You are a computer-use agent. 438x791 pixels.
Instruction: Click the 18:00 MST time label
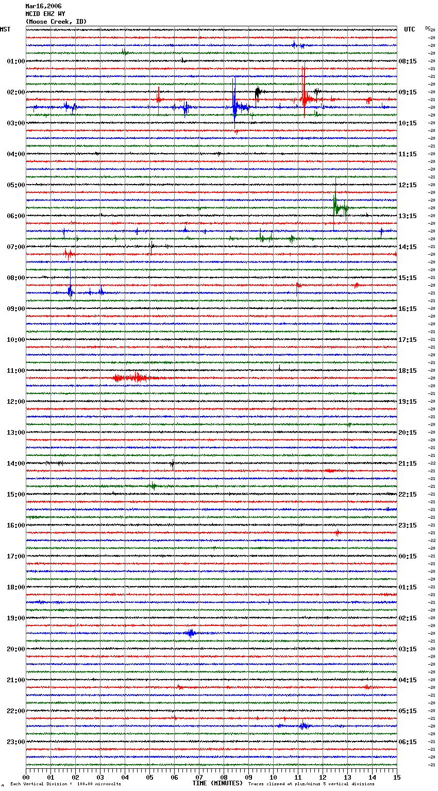[x=15, y=587]
